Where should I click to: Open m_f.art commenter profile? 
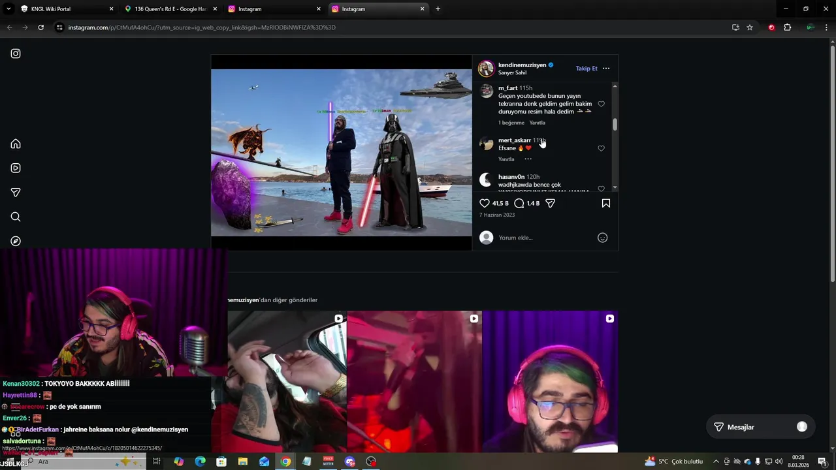507,88
